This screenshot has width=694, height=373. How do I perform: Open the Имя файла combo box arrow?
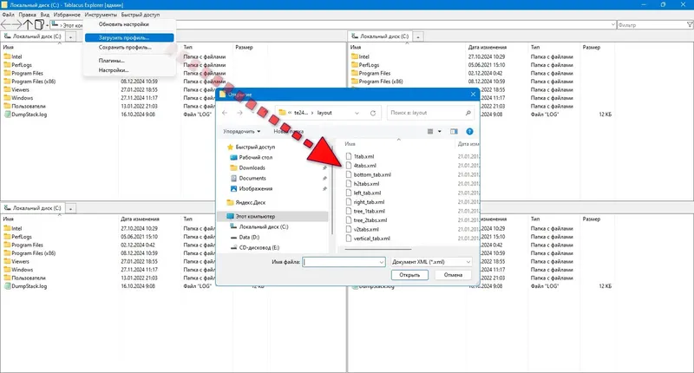(x=382, y=262)
